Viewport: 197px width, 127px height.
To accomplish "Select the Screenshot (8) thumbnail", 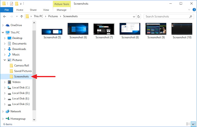I will coord(130,29).
